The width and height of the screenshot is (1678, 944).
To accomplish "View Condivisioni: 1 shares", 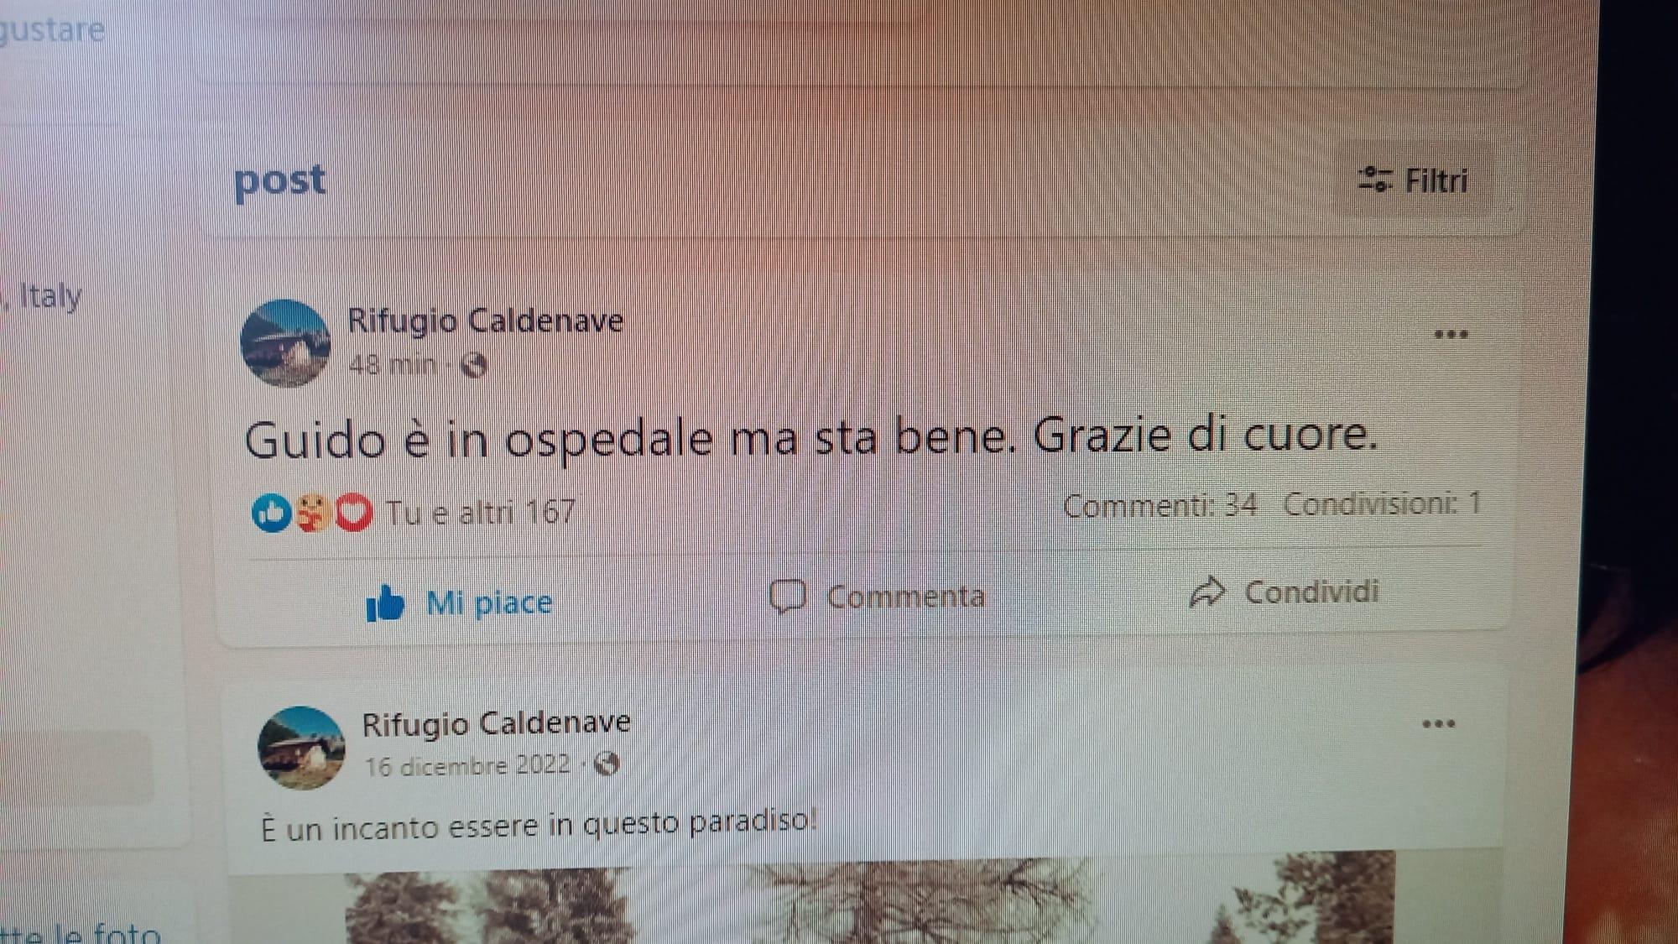I will click(x=1383, y=503).
